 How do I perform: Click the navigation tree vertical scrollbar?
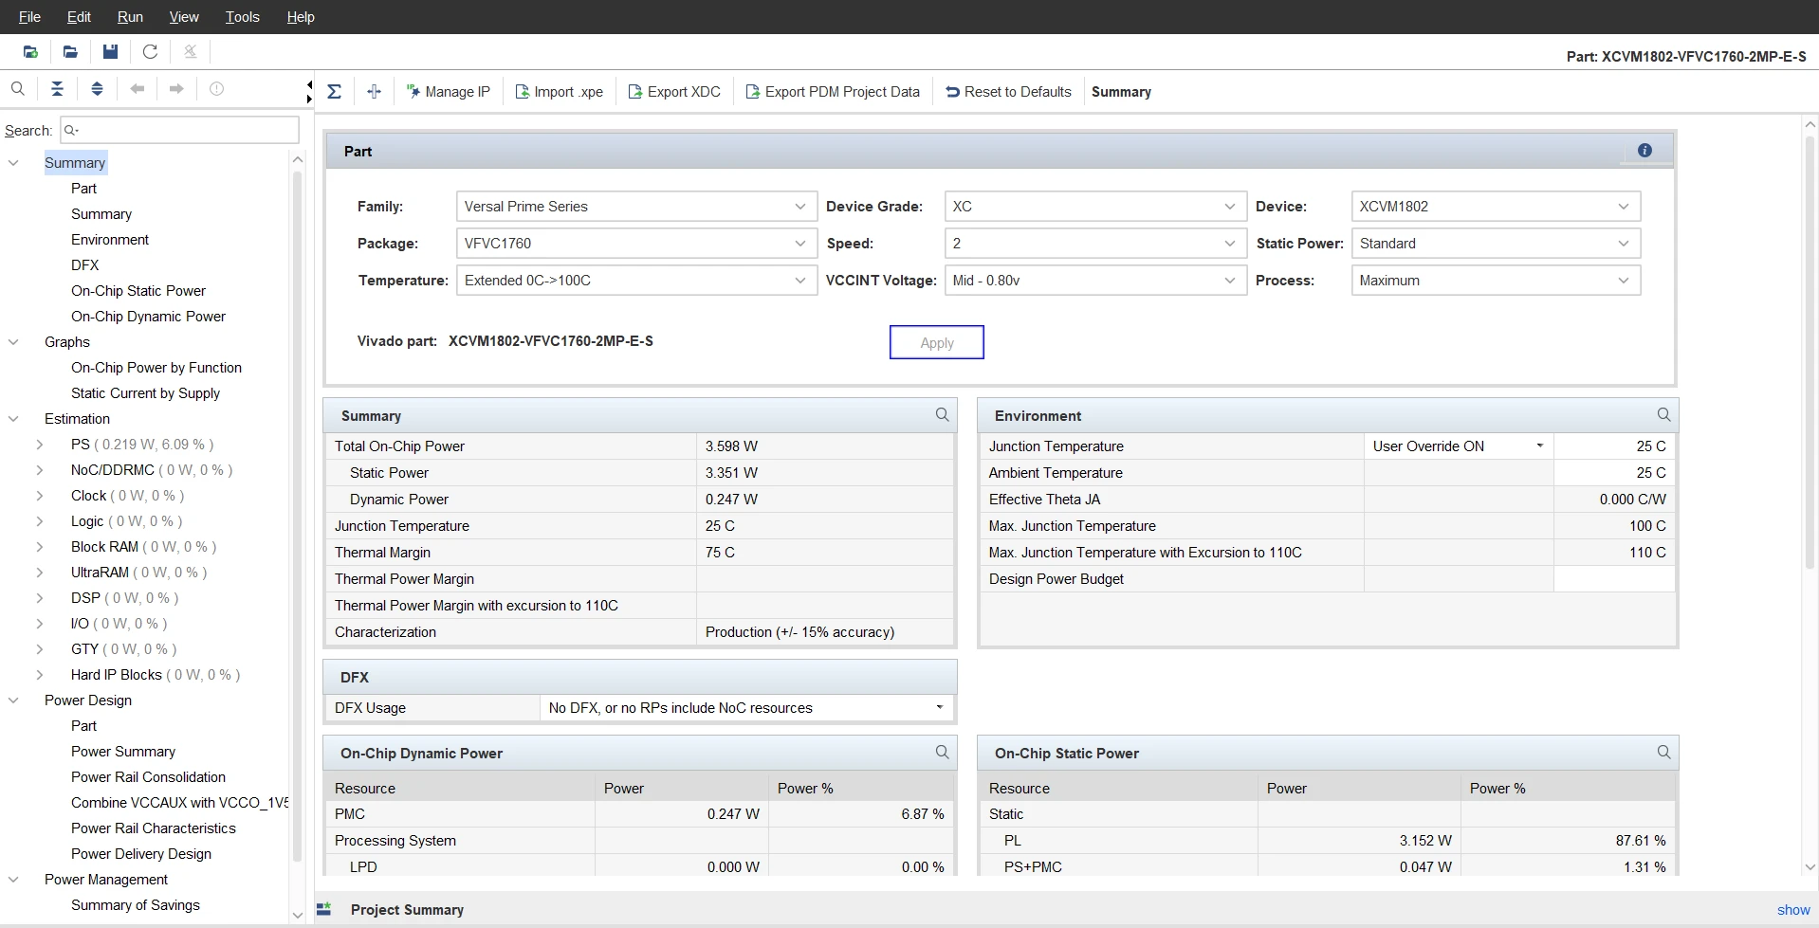click(x=297, y=517)
